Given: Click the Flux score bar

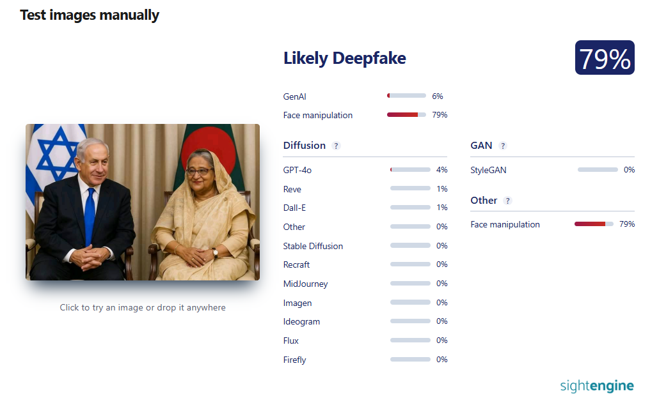Looking at the screenshot, I should pos(410,340).
